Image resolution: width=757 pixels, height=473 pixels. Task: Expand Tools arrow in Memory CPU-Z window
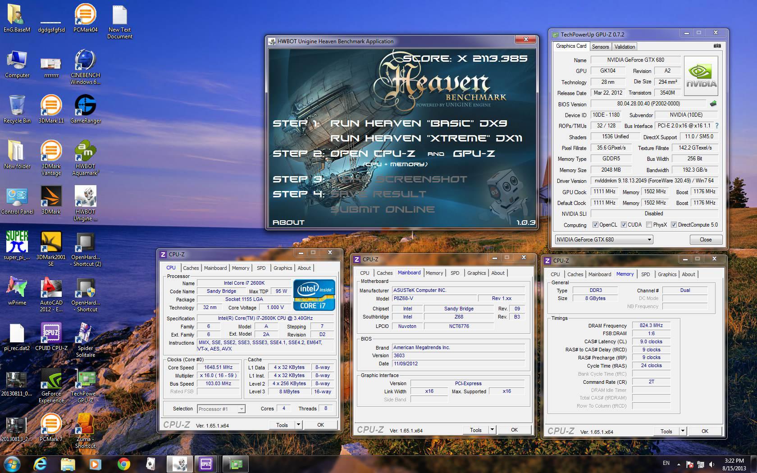coord(683,431)
